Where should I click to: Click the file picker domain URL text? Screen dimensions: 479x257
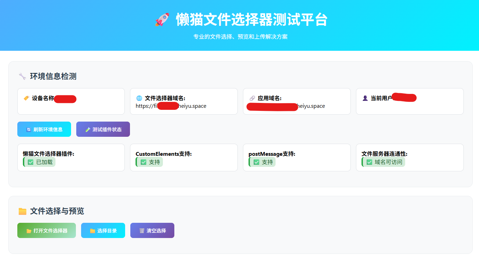coord(171,106)
